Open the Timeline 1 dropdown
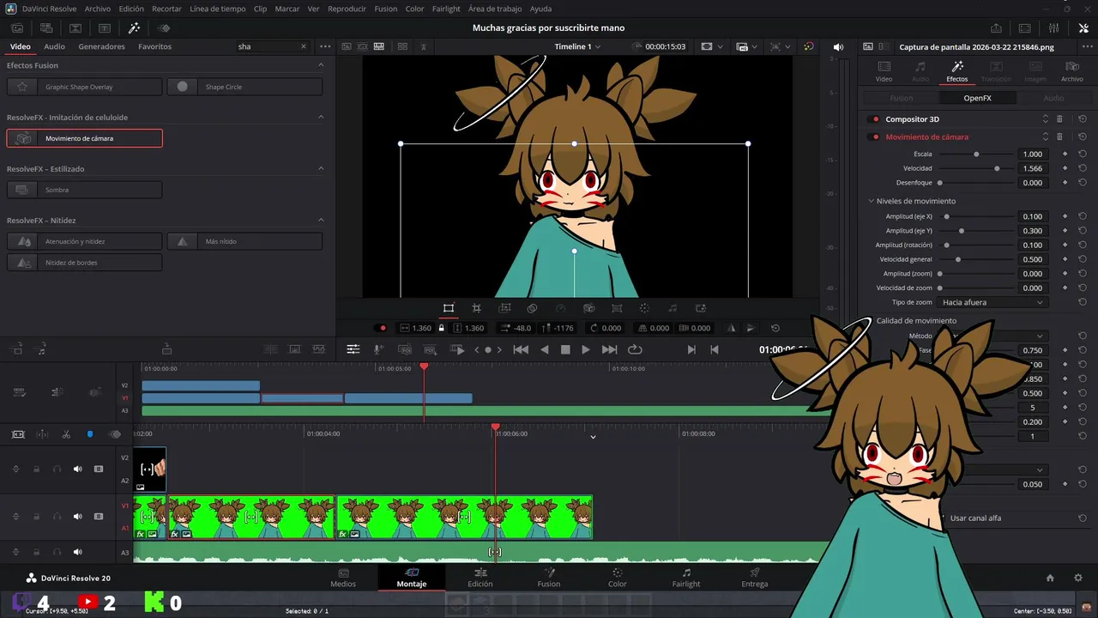The image size is (1098, 618). [577, 46]
